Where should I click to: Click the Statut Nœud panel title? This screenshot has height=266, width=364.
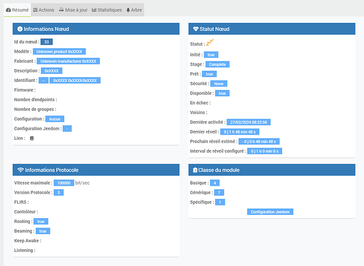coord(214,29)
